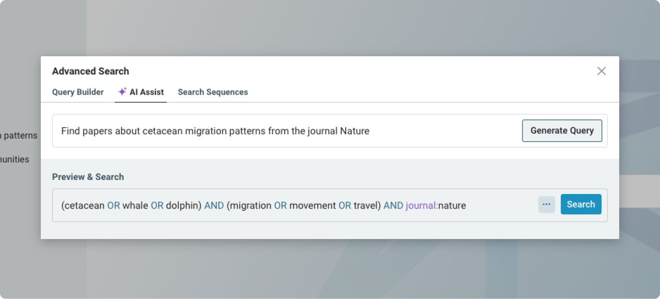Close the Advanced Search dialog
Viewport: 660px width, 299px height.
601,71
